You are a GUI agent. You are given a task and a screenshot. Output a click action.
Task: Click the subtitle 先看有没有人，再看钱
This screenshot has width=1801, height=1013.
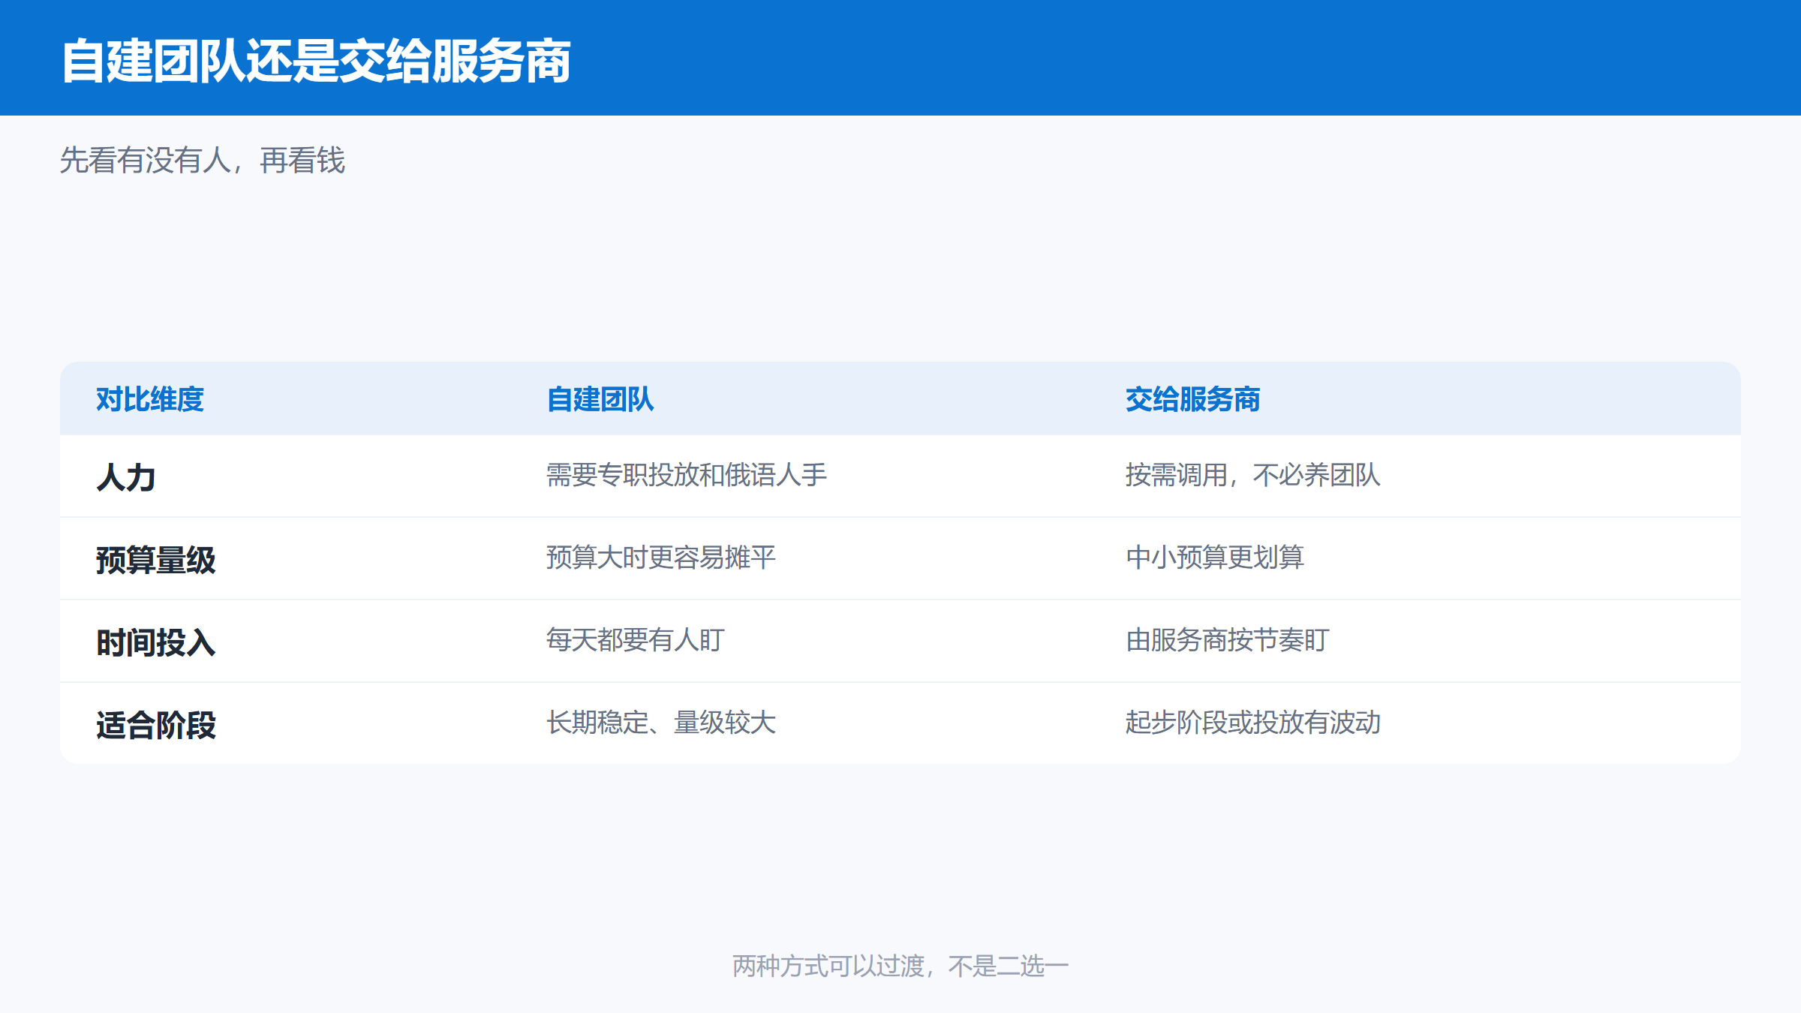203,161
